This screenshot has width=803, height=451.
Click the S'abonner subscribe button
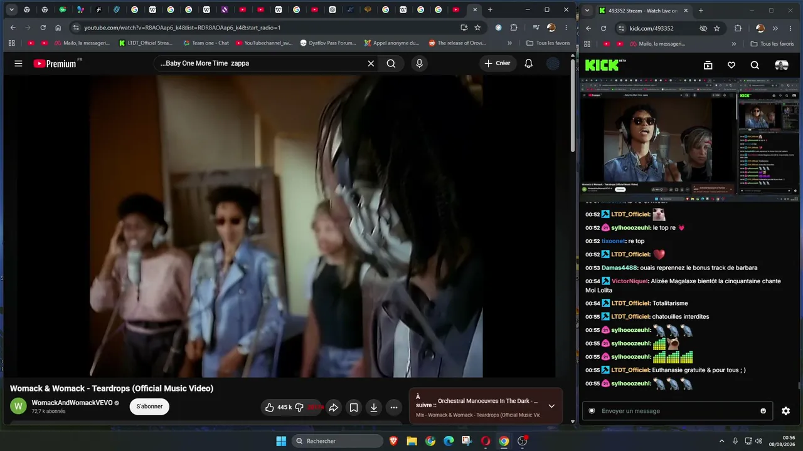pos(149,407)
